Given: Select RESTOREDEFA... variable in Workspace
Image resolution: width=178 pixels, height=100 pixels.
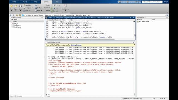Looking at the screenshot, I should [x=144, y=22].
